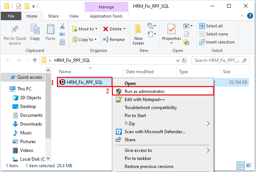This screenshot has height=172, width=256.
Task: Open the Downloads folder in sidebar
Action: [31, 124]
